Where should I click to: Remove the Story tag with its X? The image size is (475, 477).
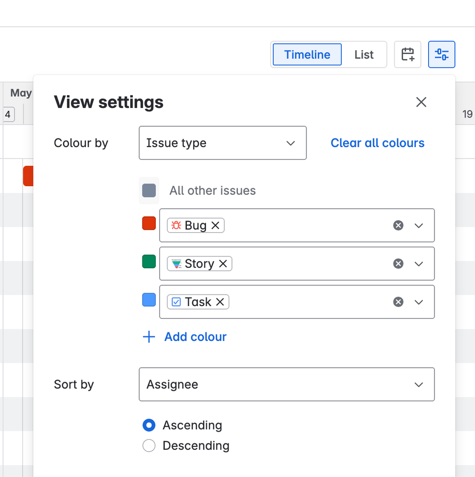click(223, 264)
